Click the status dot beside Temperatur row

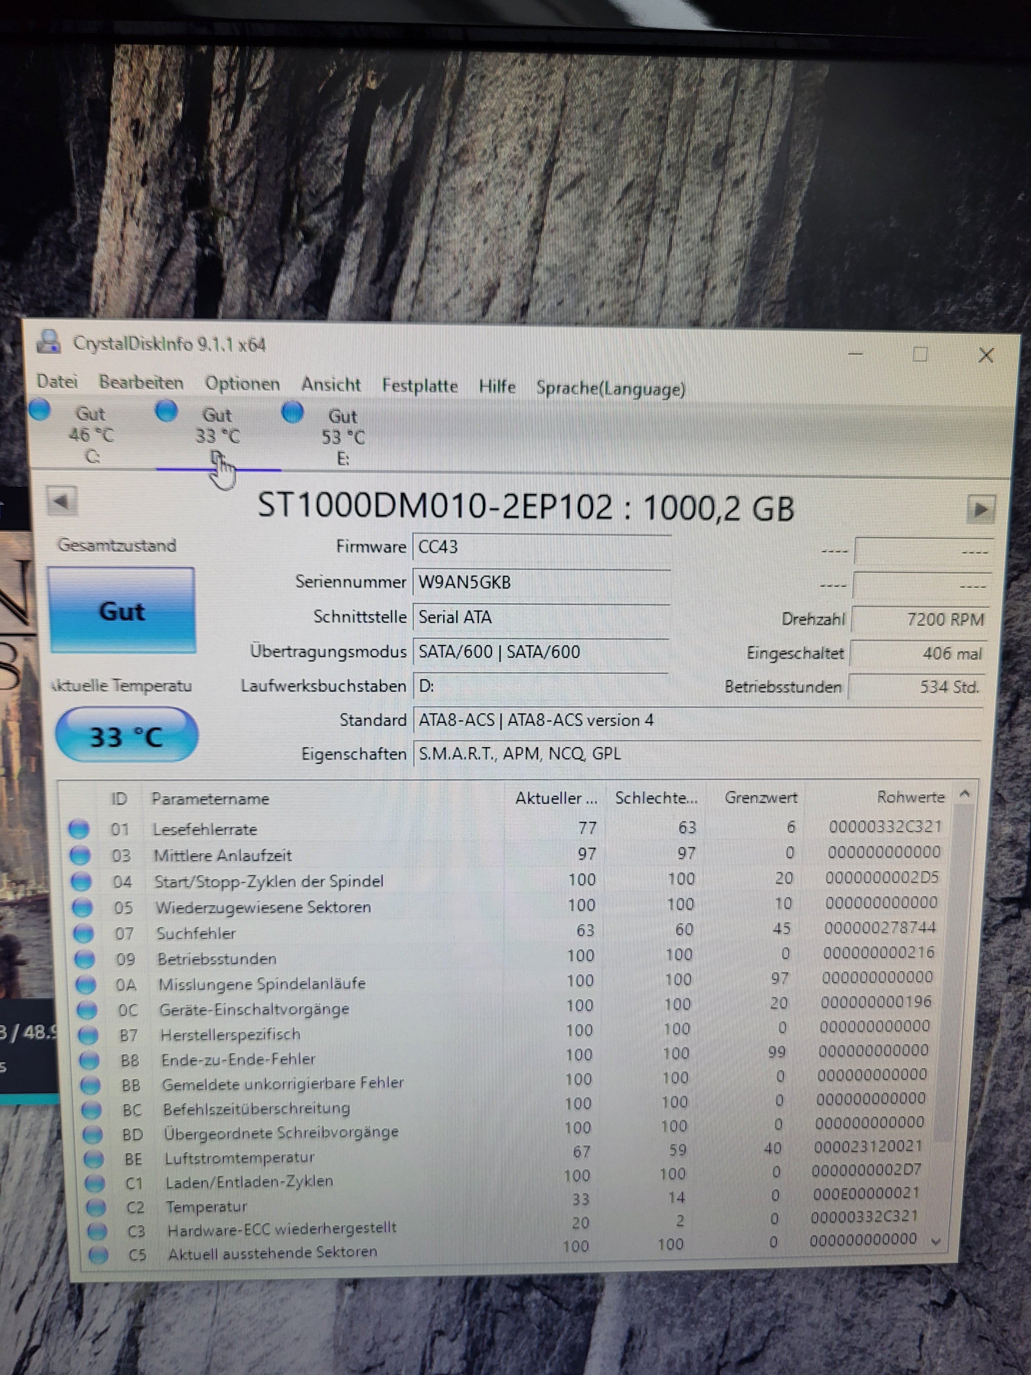[96, 1207]
